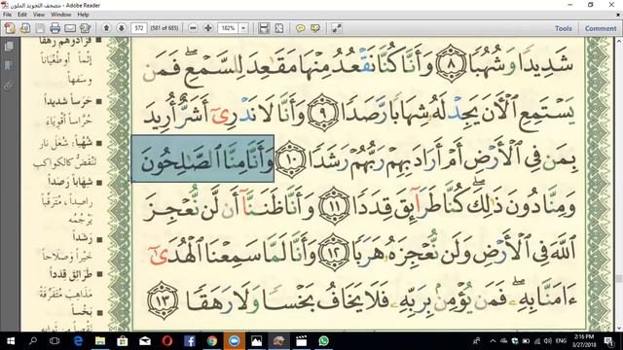Open File Explorer from the taskbar
Screen dimensions: 623x350
[100, 341]
